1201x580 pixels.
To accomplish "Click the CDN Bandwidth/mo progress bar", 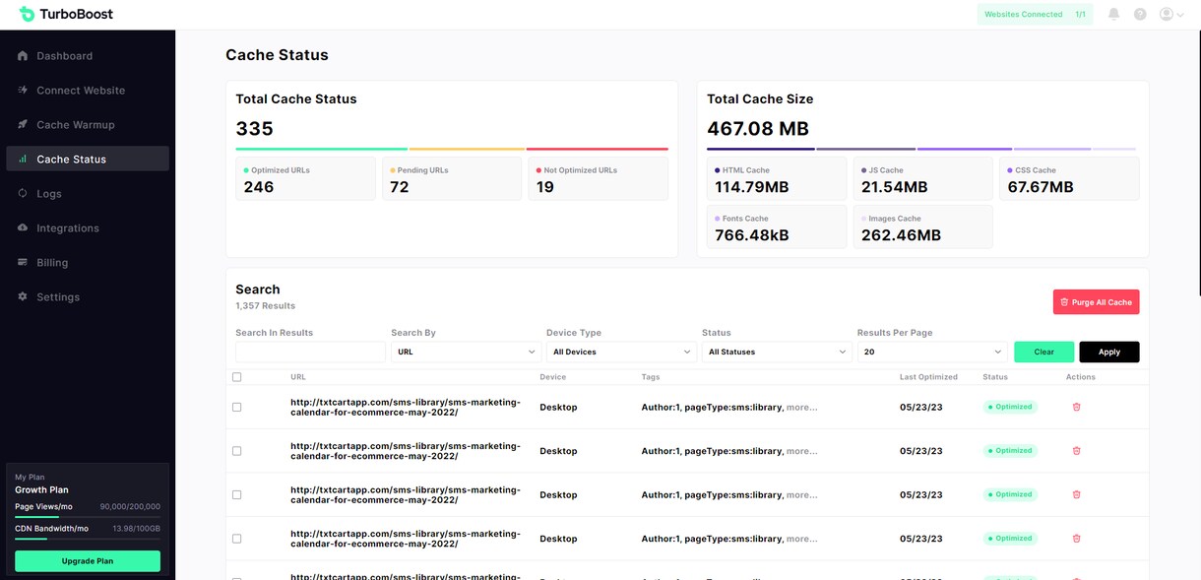I will (x=88, y=539).
